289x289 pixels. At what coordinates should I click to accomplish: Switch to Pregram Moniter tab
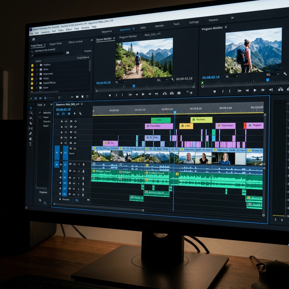point(128,37)
